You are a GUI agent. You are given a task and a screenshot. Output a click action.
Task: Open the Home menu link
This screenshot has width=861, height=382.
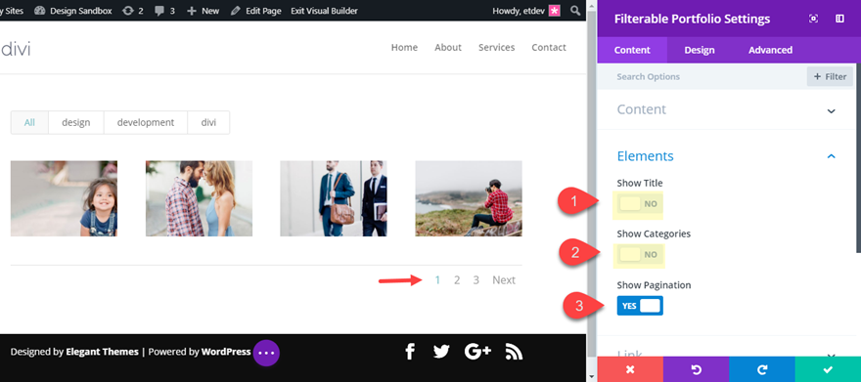tap(404, 48)
